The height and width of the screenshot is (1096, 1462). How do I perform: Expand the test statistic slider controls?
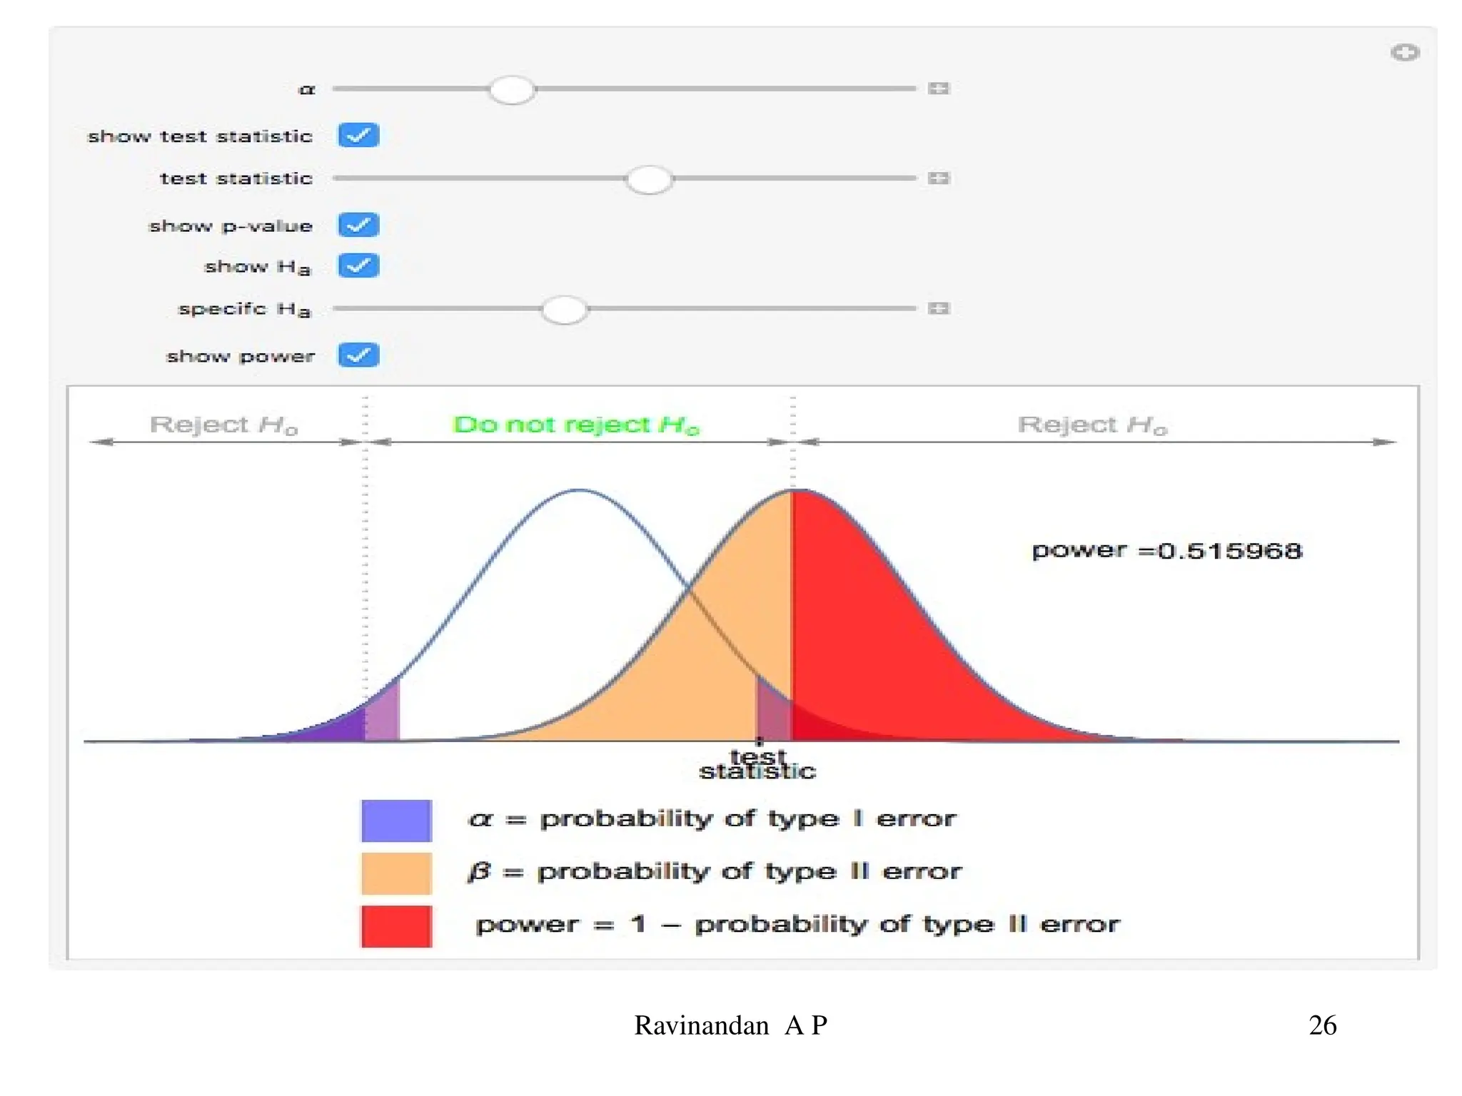click(x=938, y=178)
